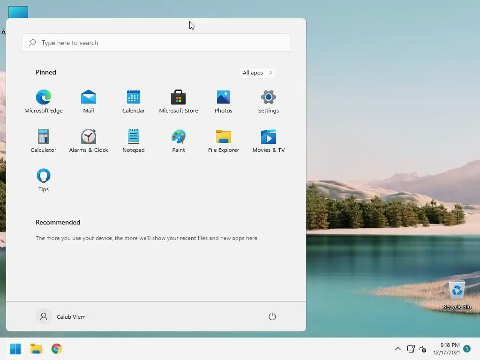
Task: Open Notepad from pinned list
Action: [x=134, y=141]
